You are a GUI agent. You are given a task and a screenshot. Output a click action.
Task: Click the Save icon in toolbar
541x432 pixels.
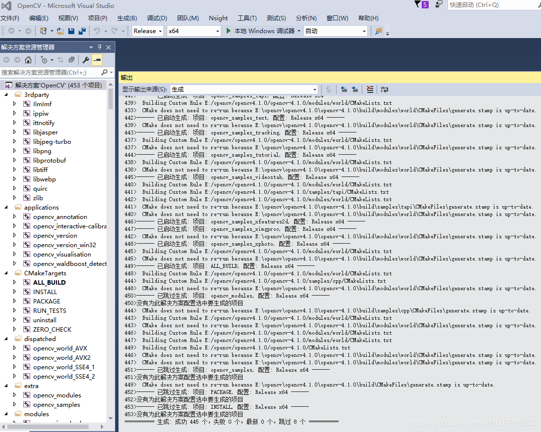pyautogui.click(x=71, y=31)
